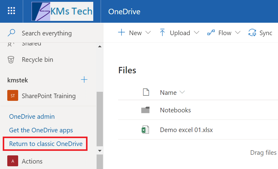The height and width of the screenshot is (169, 278).
Task: Click Return to classic OneDrive
Action: (46, 144)
